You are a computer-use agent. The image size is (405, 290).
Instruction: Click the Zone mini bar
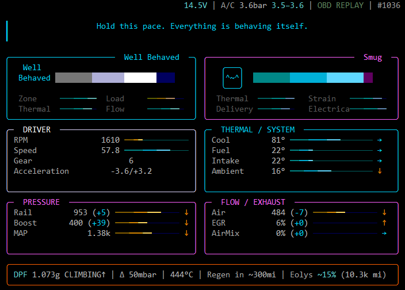(78, 98)
